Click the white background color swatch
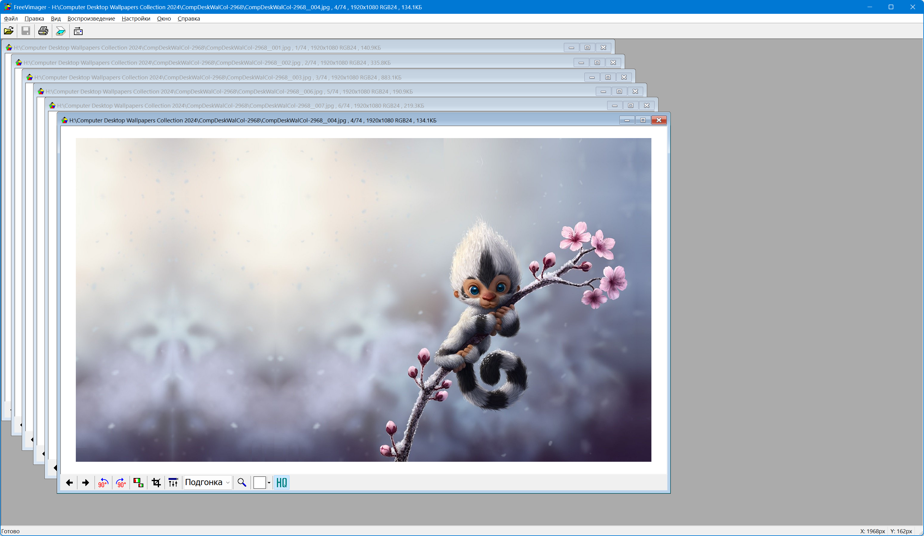 tap(259, 483)
